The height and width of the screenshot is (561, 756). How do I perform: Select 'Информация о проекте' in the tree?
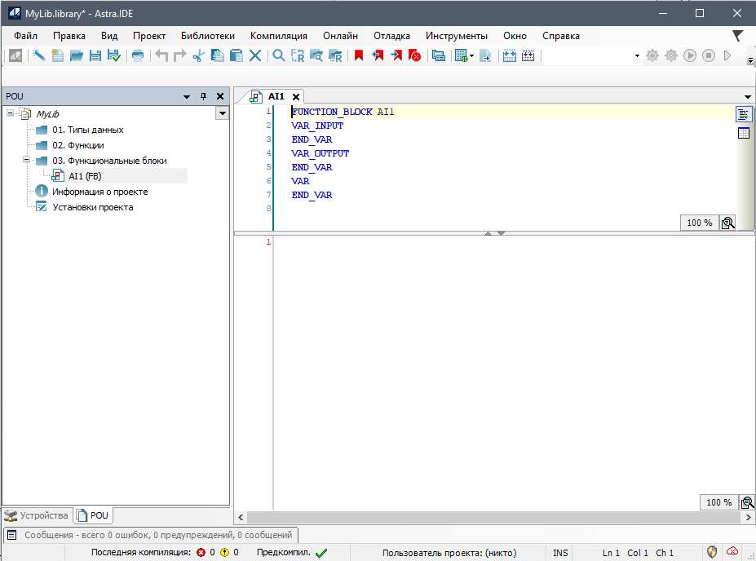99,192
